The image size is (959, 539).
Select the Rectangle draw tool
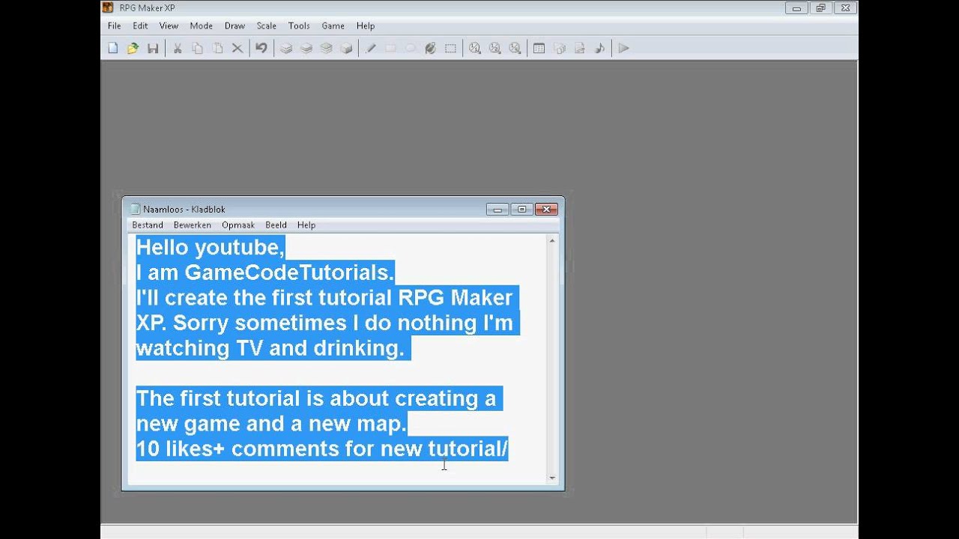(x=390, y=48)
